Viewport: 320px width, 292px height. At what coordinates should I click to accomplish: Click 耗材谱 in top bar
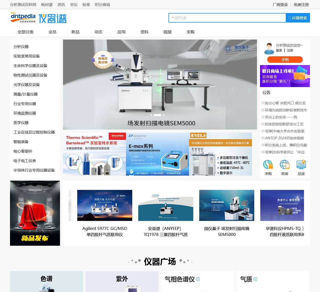pos(47,5)
